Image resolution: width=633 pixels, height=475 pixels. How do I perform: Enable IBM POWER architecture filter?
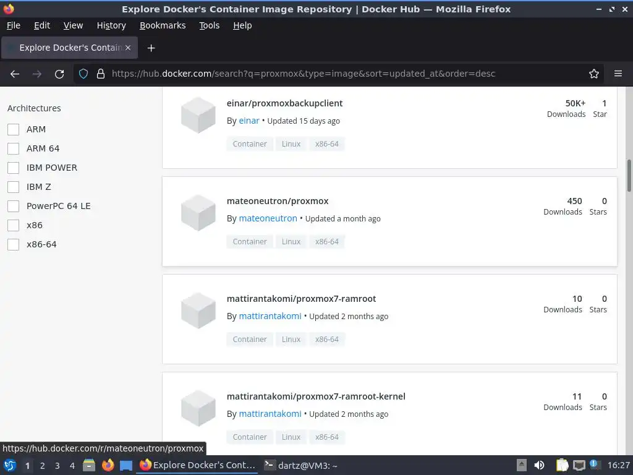[14, 168]
